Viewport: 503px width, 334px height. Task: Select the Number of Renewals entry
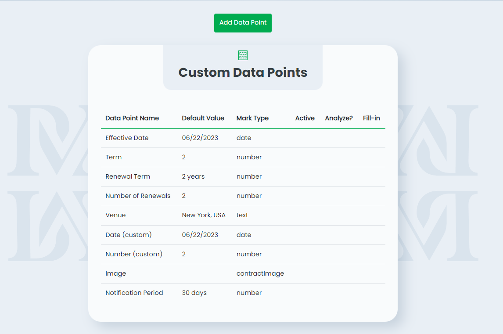click(x=138, y=196)
